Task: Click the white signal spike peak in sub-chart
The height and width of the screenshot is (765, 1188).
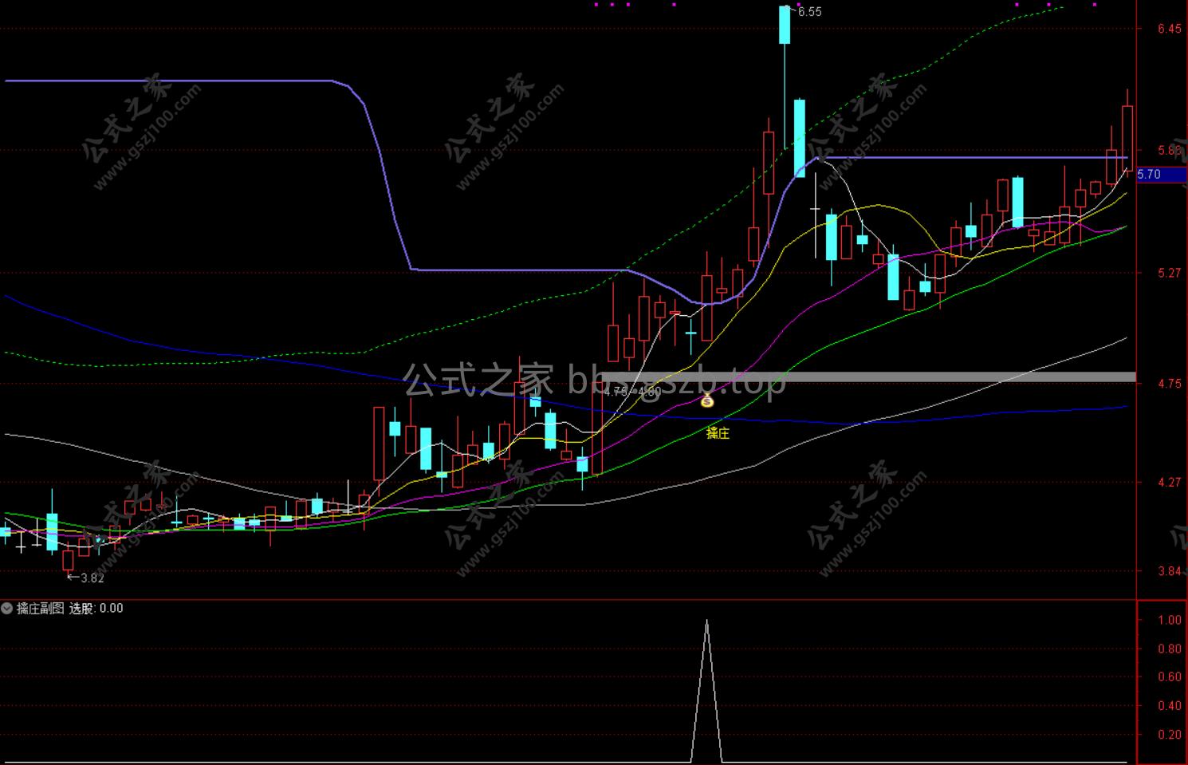Action: [706, 621]
